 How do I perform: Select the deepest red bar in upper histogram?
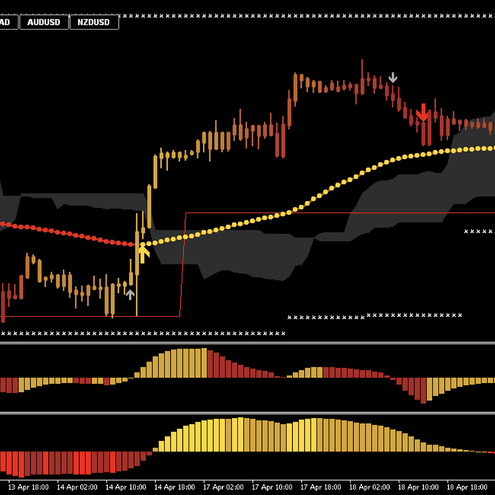coord(423,390)
